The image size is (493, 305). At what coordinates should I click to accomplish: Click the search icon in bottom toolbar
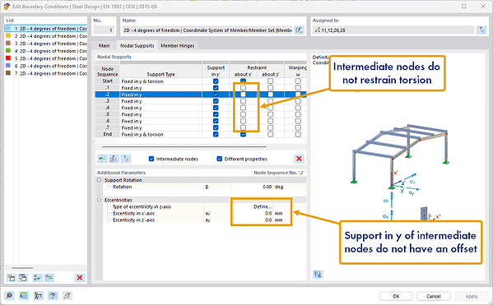[x=9, y=296]
